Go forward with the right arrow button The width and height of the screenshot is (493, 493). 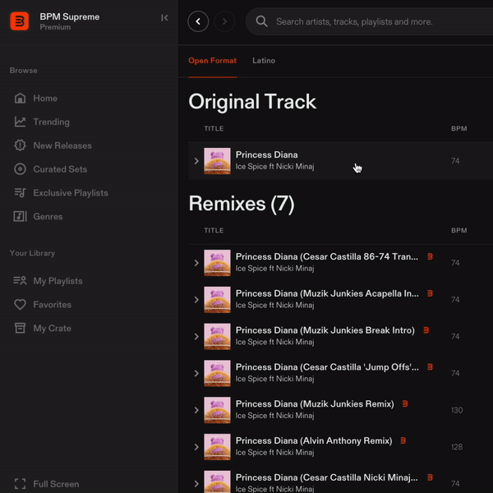coord(224,21)
